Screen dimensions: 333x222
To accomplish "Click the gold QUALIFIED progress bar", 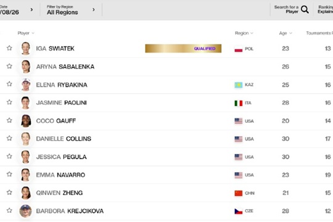I will pyautogui.click(x=183, y=49).
